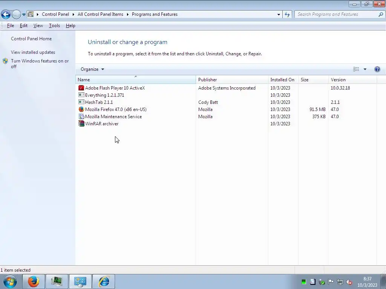Click the Back navigation arrow button

coord(6,14)
